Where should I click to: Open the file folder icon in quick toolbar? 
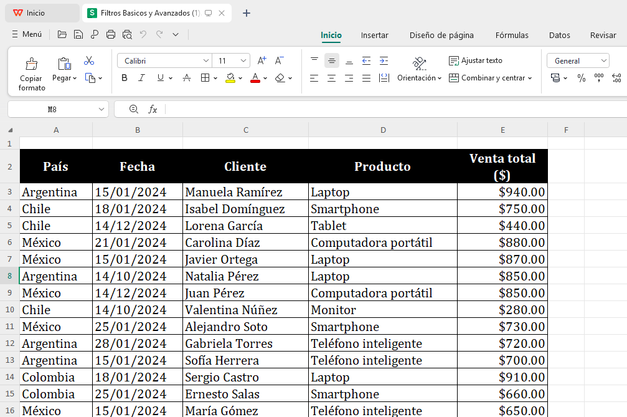point(62,34)
